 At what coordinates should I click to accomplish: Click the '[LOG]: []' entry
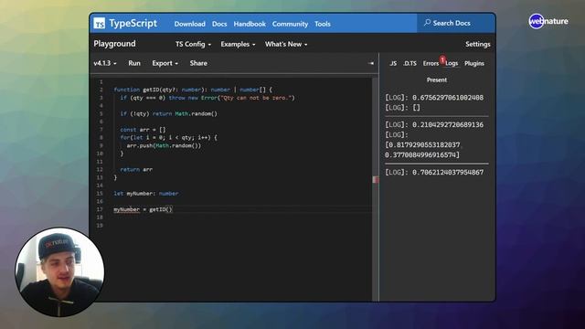tap(402, 108)
